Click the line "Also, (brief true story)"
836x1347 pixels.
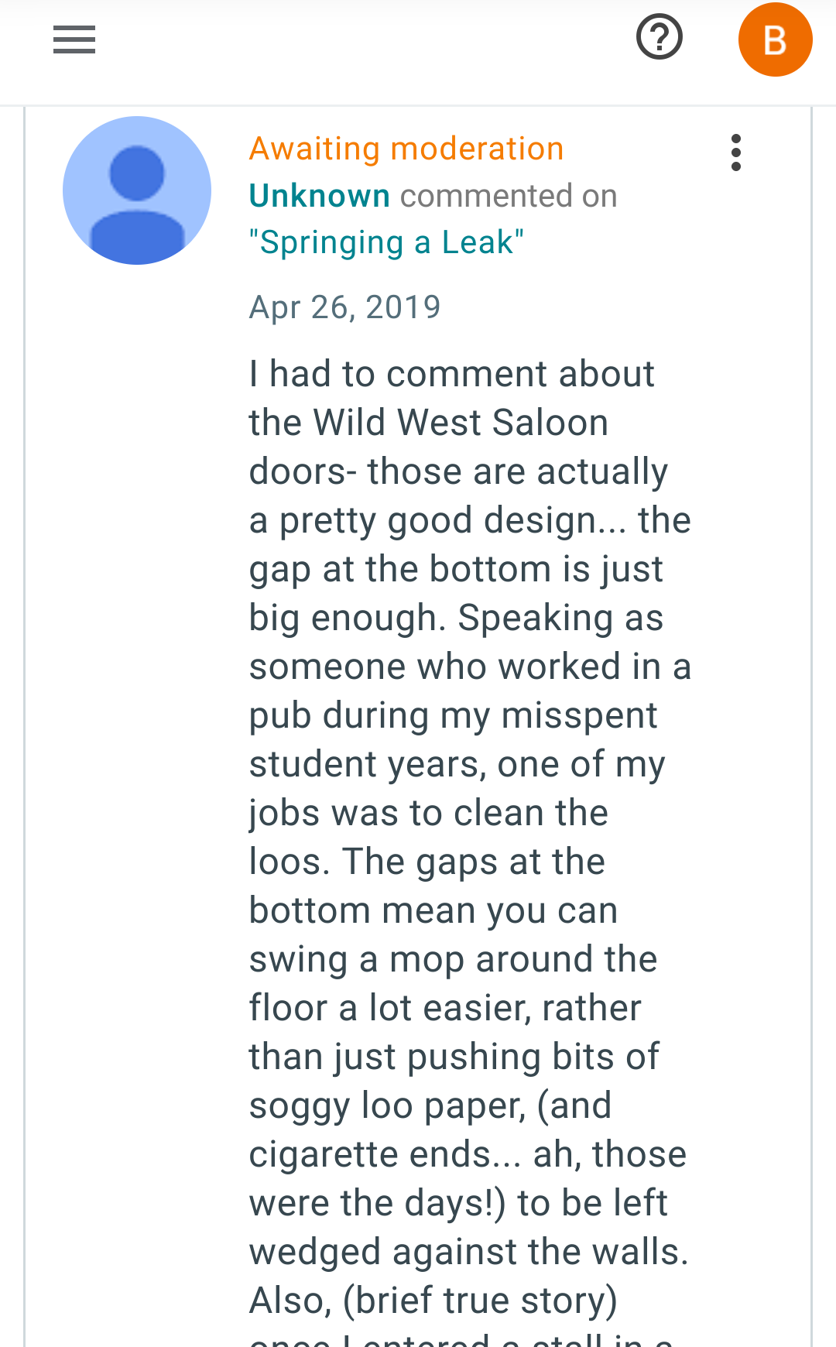(433, 1301)
